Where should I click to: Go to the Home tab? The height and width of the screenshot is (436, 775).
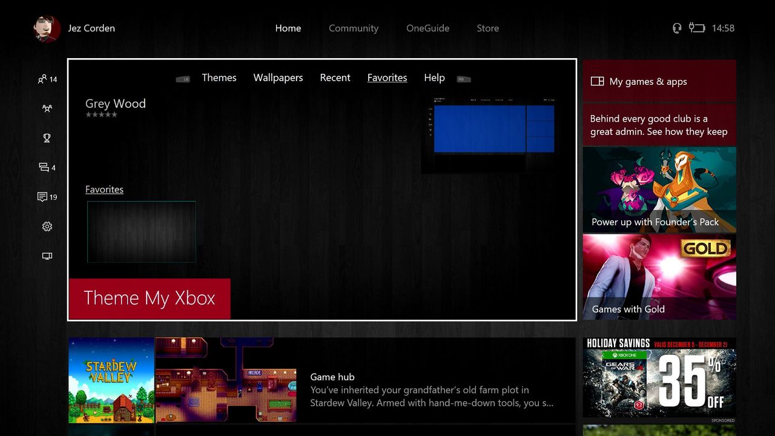click(288, 28)
